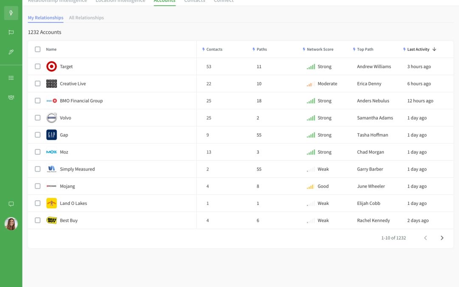Click the Volvo logo icon
This screenshot has width=459, height=287.
51,118
